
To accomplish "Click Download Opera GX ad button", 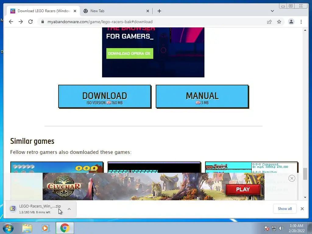I will tap(130, 53).
